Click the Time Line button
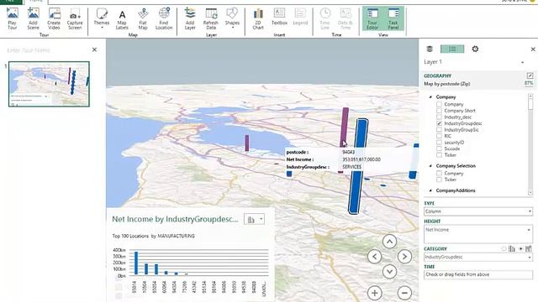 [325, 18]
